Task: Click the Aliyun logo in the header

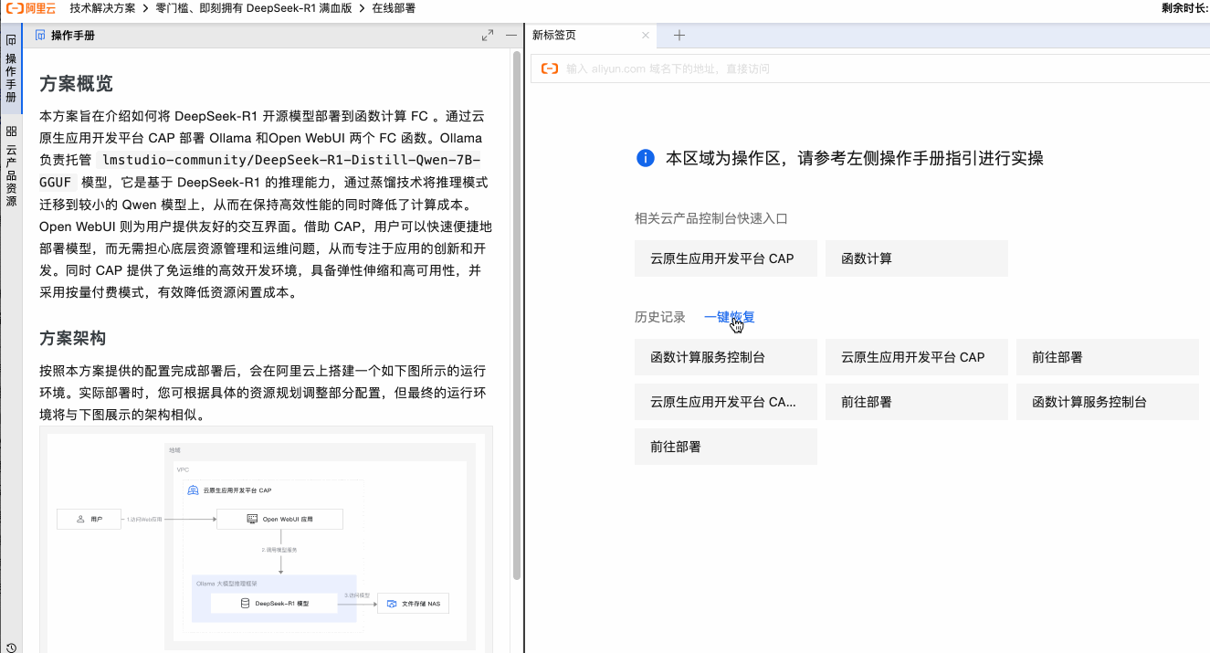Action: [x=31, y=8]
